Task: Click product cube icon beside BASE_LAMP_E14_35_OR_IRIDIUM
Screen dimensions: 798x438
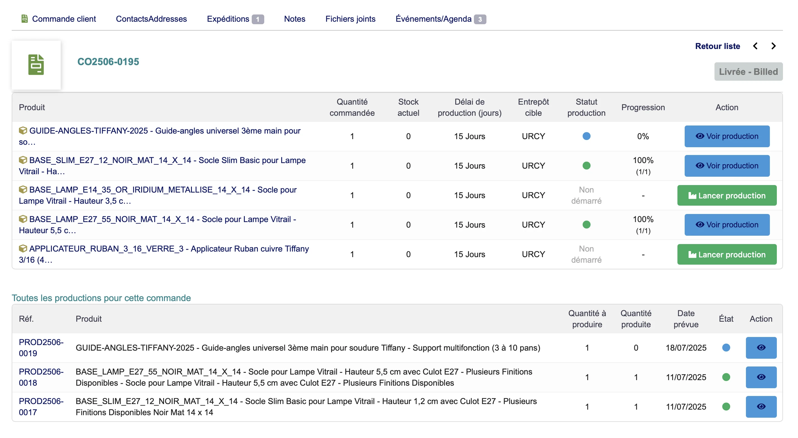Action: pos(23,190)
